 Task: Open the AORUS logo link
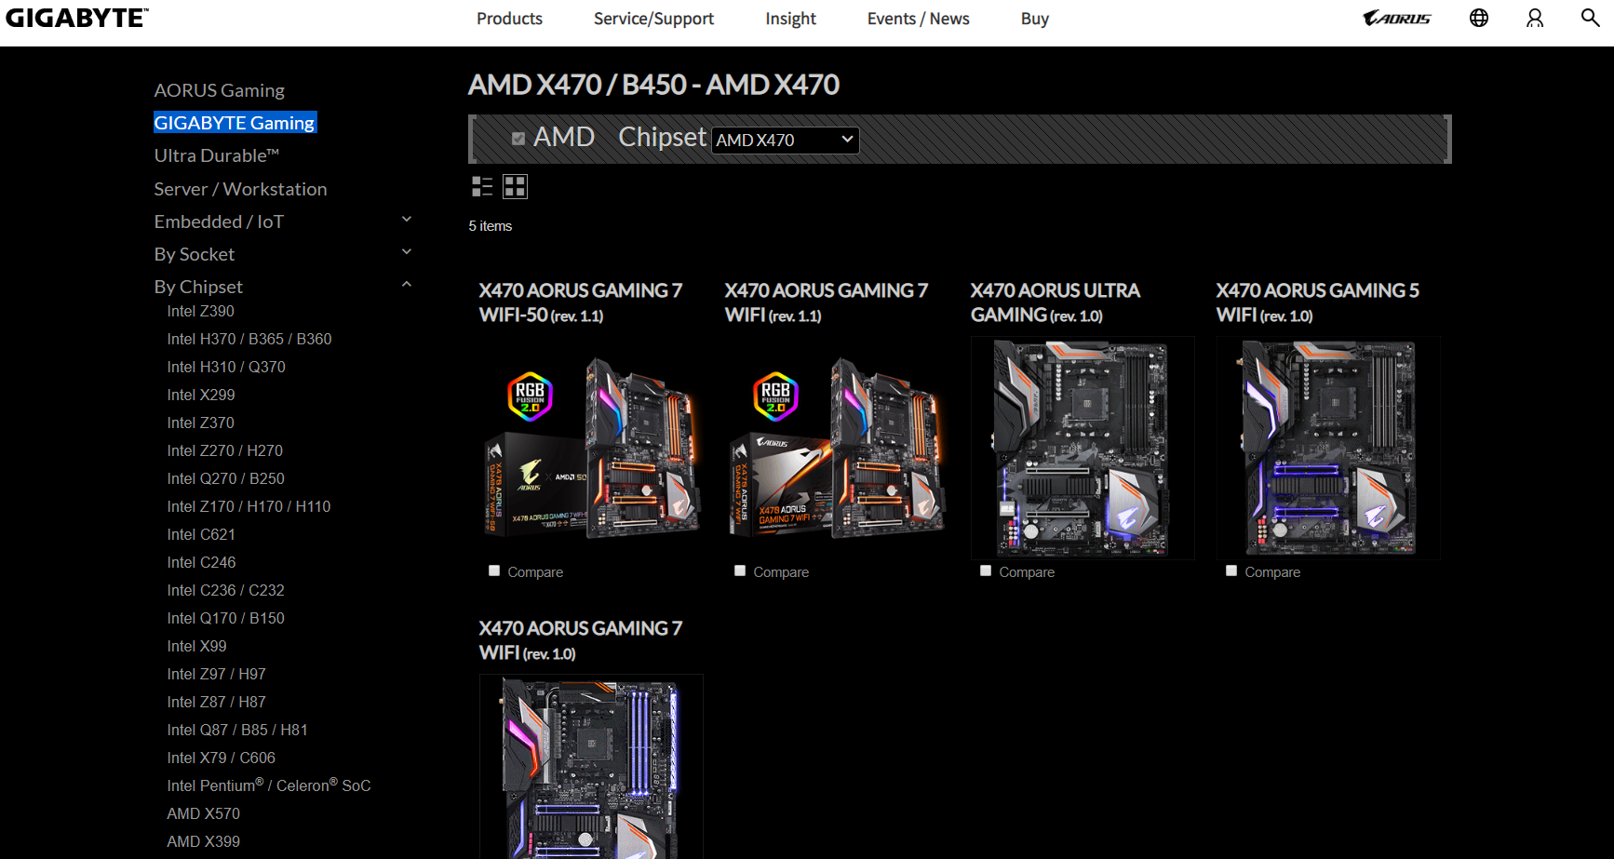tap(1396, 18)
